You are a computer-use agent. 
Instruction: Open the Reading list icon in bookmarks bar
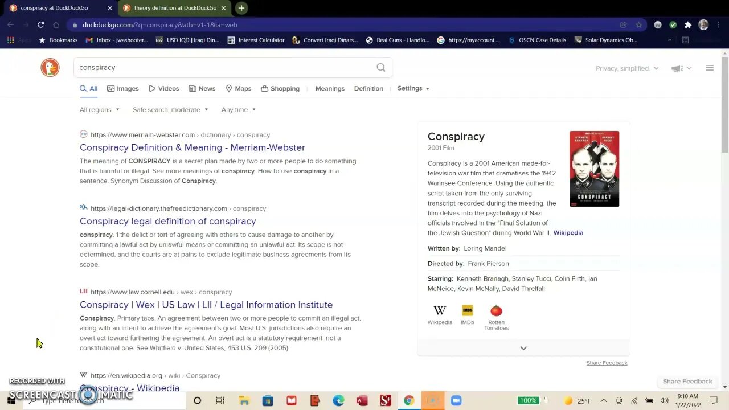tap(685, 40)
